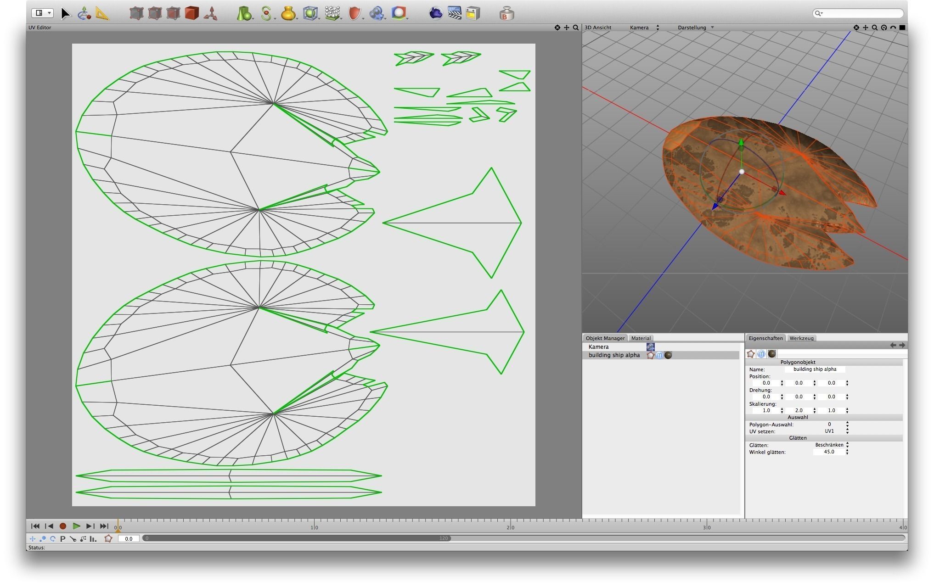This screenshot has width=934, height=587.
Task: Switch to the Material tab
Action: tap(641, 338)
